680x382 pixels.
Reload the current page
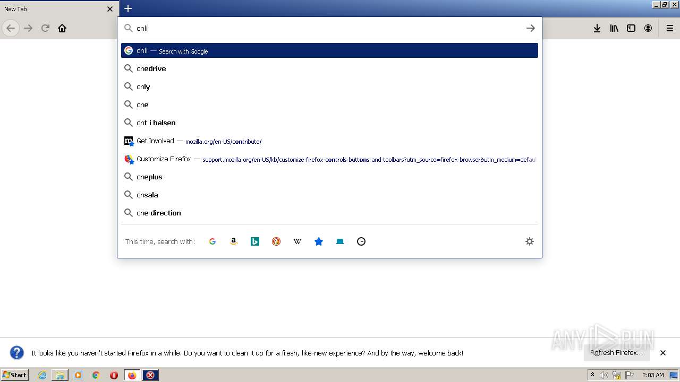pyautogui.click(x=45, y=28)
